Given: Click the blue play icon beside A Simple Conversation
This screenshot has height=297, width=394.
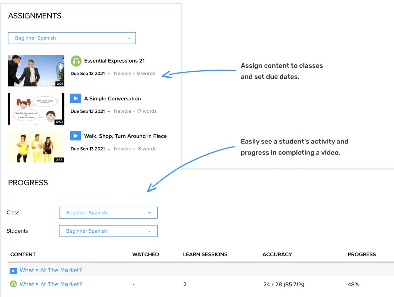Looking at the screenshot, I should [75, 98].
